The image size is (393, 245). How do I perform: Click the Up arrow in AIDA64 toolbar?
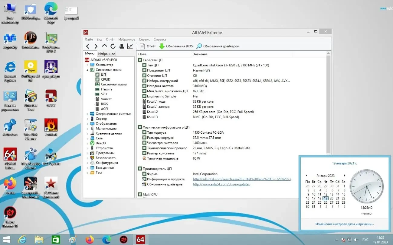[104, 46]
